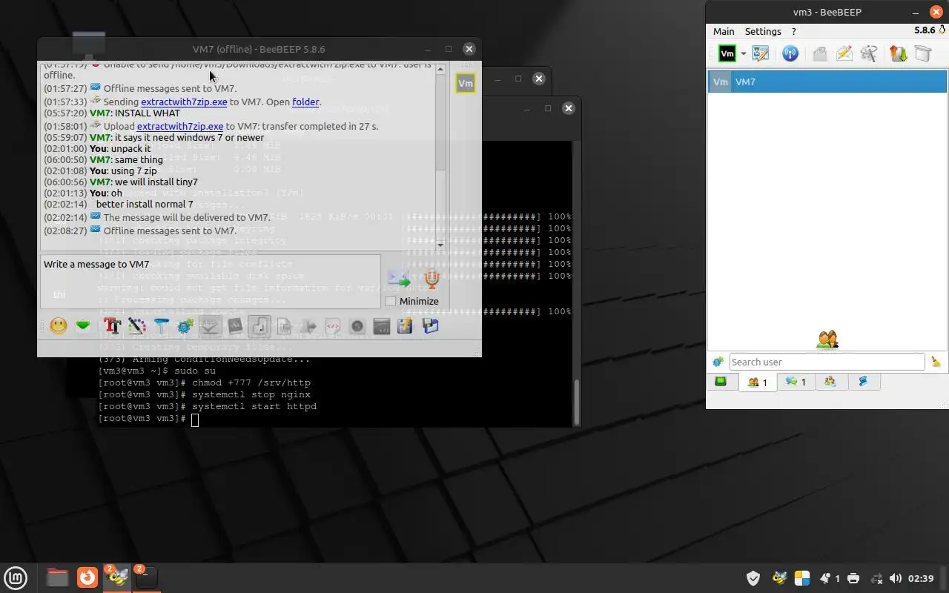Image resolution: width=949 pixels, height=593 pixels.
Task: Send the message with the envelope arrow button
Action: coord(399,279)
